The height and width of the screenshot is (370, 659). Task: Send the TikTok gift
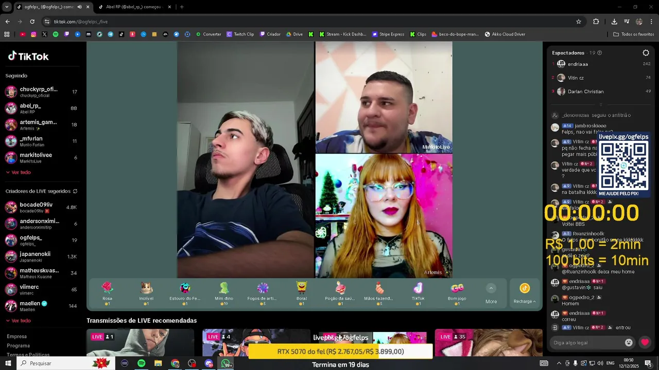[418, 293]
